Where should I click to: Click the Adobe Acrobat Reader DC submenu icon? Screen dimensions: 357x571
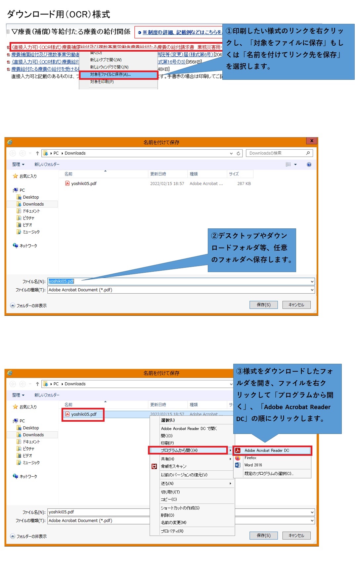(238, 451)
